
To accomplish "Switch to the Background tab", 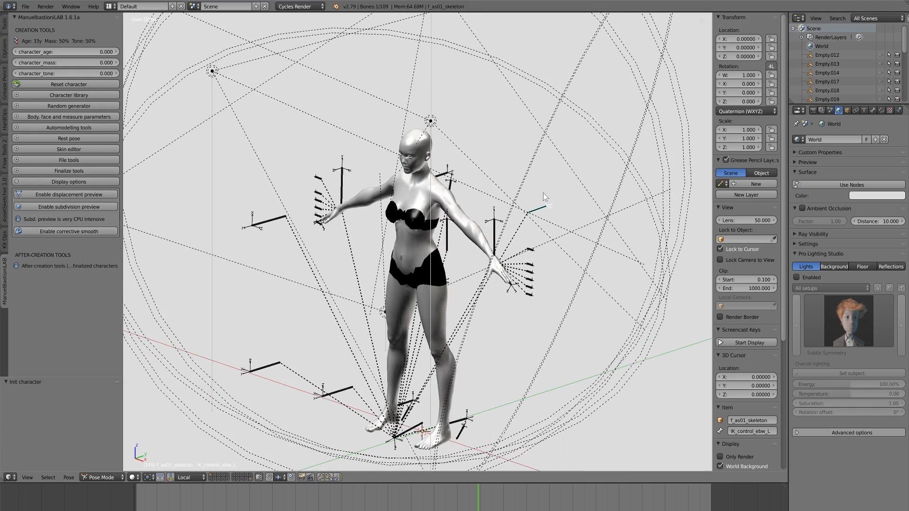I will coord(834,266).
